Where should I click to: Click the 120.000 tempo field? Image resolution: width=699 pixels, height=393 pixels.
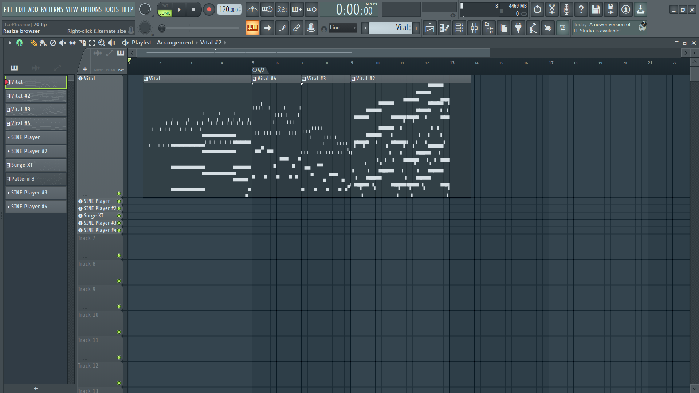pyautogui.click(x=229, y=9)
